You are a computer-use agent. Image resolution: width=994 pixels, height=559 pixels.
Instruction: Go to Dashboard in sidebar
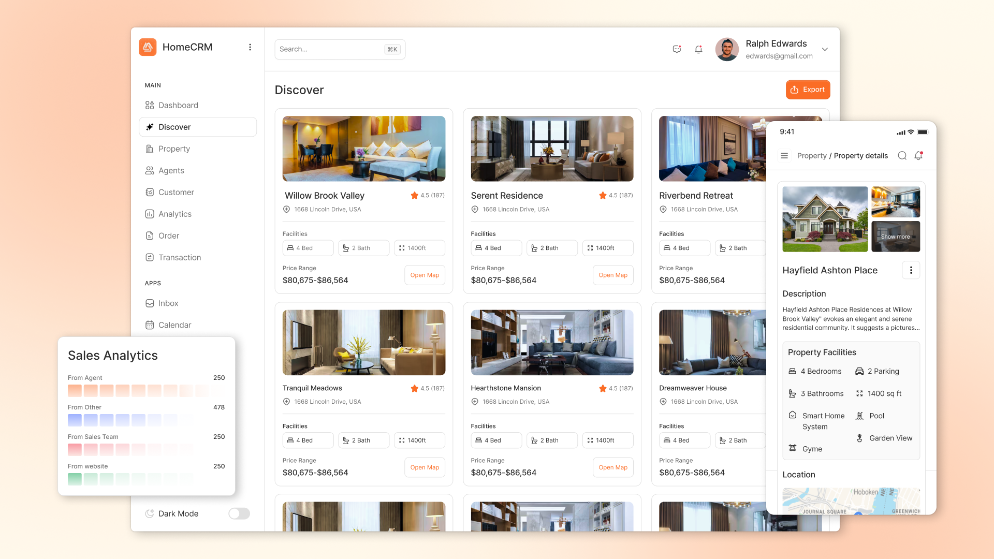(x=198, y=105)
